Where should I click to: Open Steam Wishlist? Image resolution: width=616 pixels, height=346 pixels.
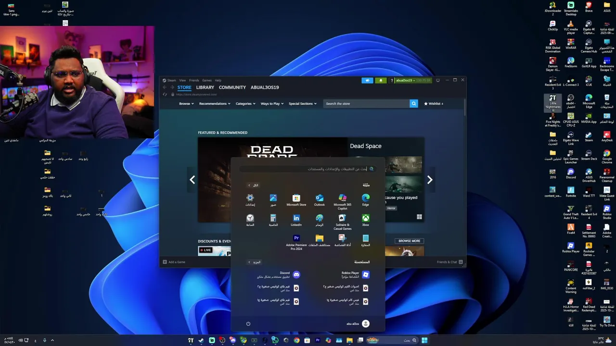click(x=433, y=104)
